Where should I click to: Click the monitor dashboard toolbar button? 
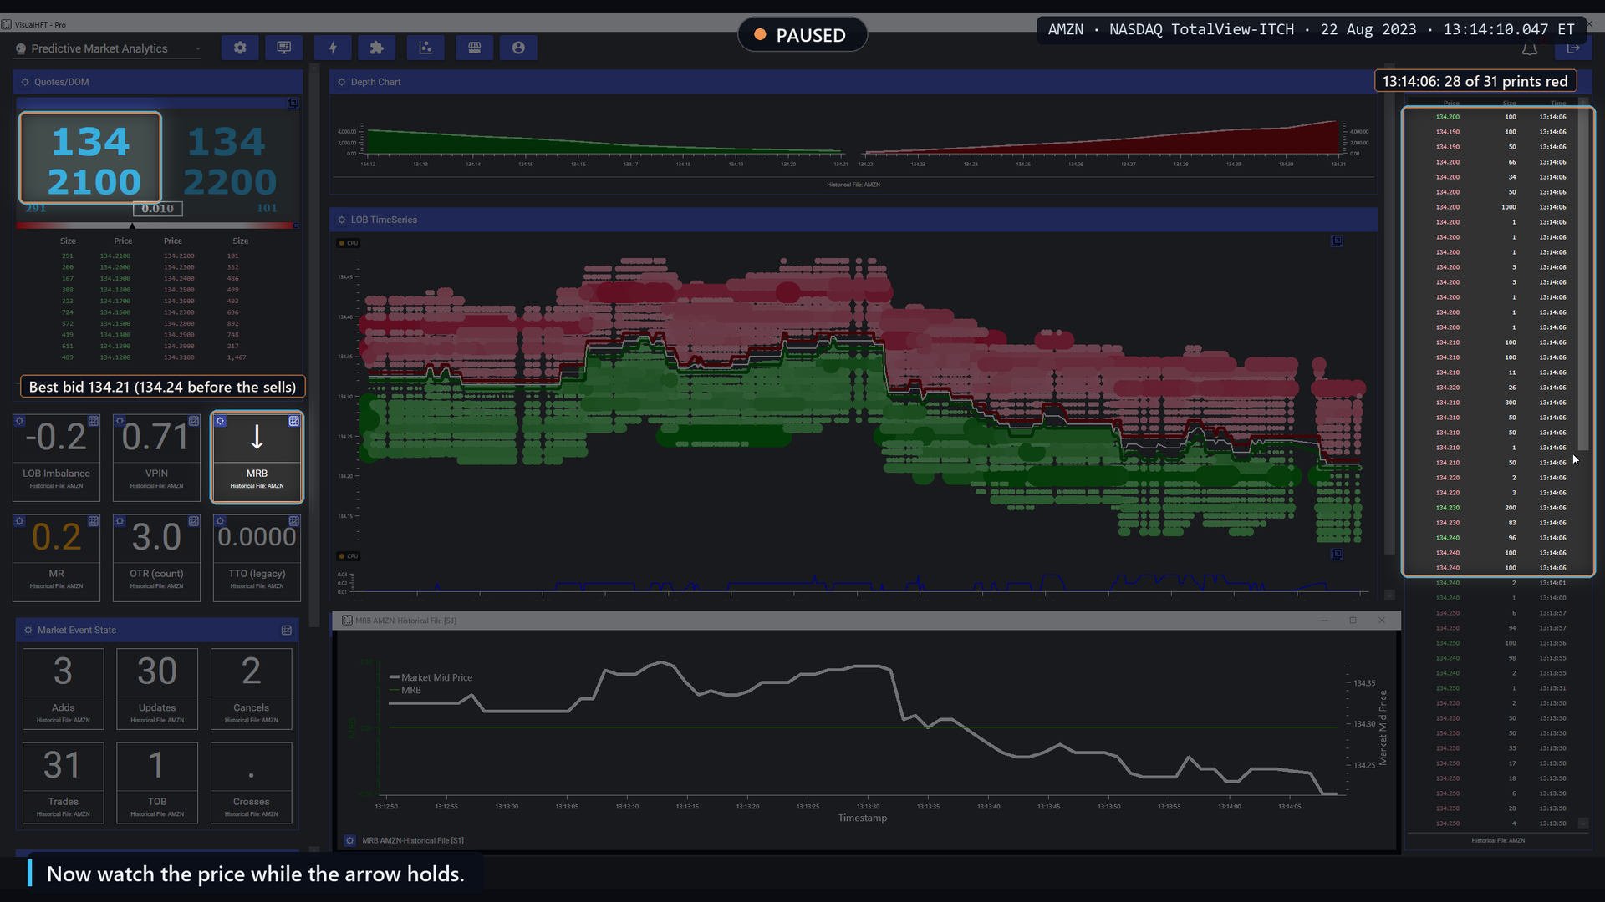click(284, 48)
